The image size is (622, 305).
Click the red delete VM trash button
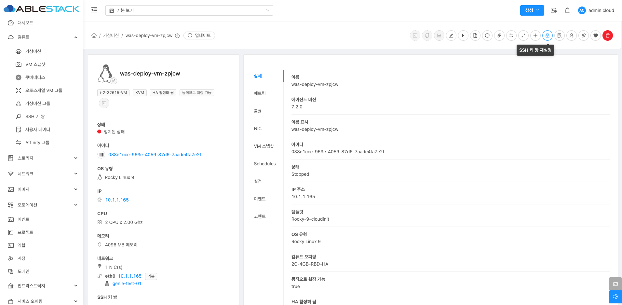(x=607, y=35)
